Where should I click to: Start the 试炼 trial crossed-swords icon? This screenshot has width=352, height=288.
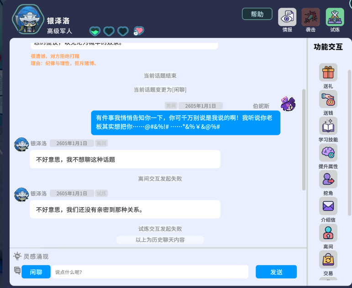click(335, 17)
